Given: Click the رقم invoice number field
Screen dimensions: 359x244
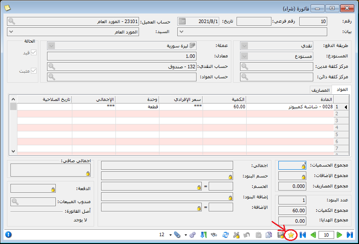Looking at the screenshot, I should pyautogui.click(x=313, y=21).
